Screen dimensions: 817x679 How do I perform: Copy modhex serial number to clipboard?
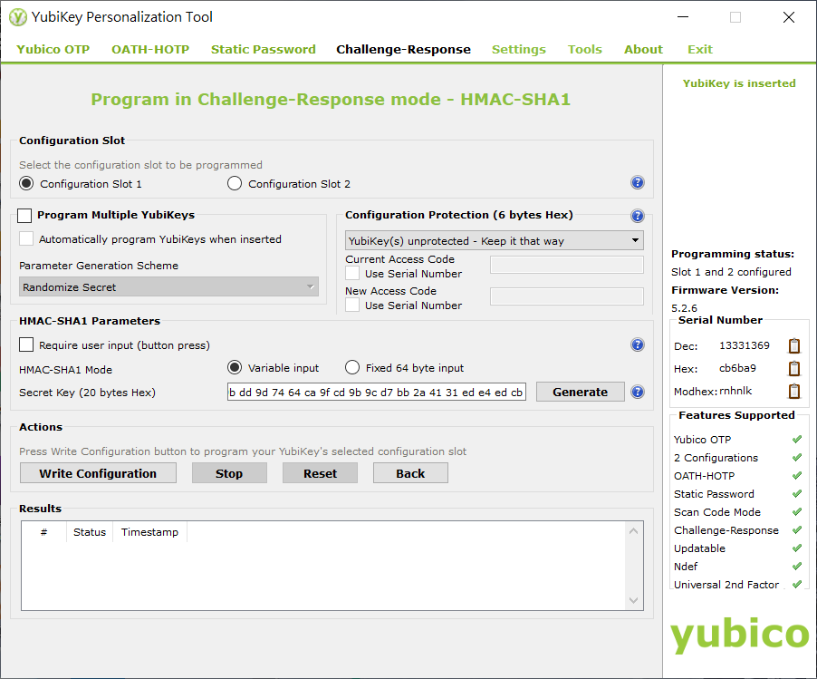click(x=794, y=391)
